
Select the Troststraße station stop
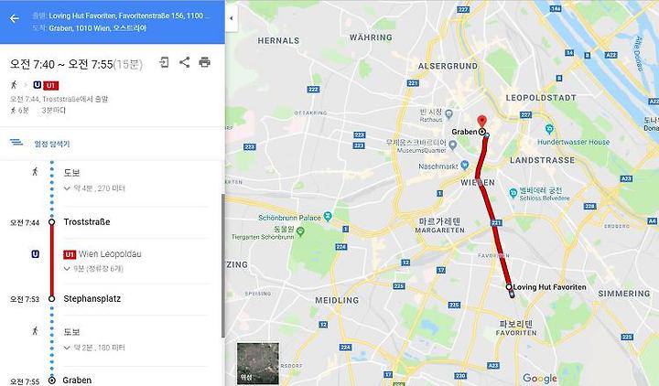click(87, 221)
